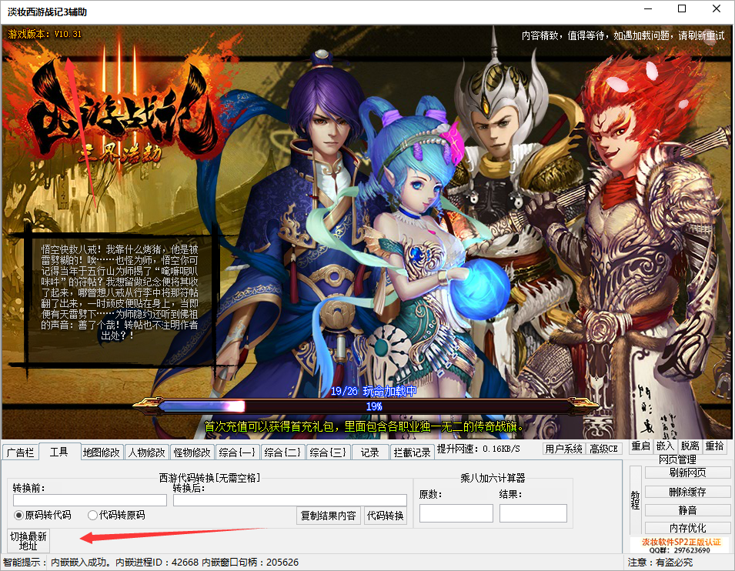Click the 刷新网页 button
Viewport: 735px width, 571px height.
point(687,472)
